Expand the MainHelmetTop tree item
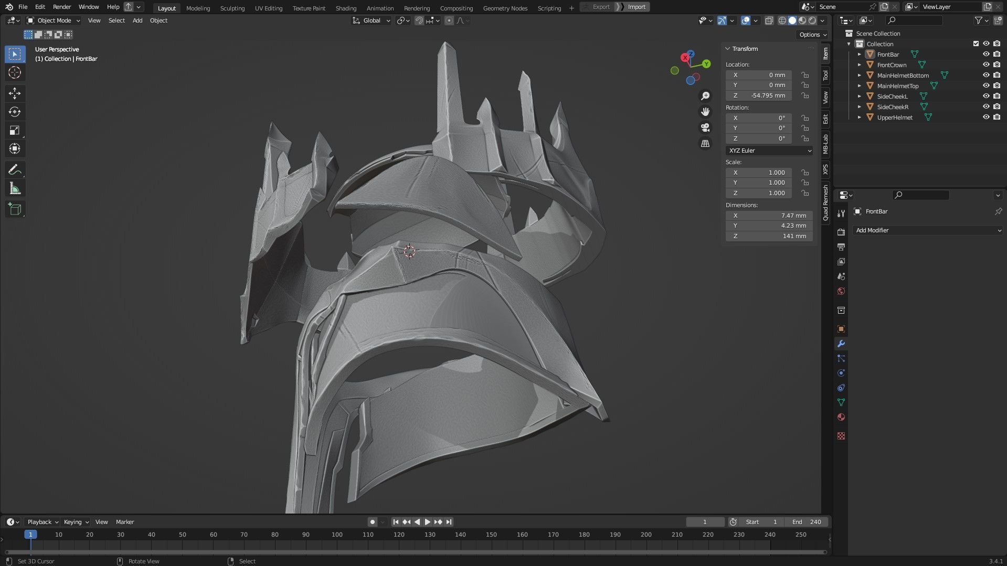The height and width of the screenshot is (566, 1007). pos(859,86)
